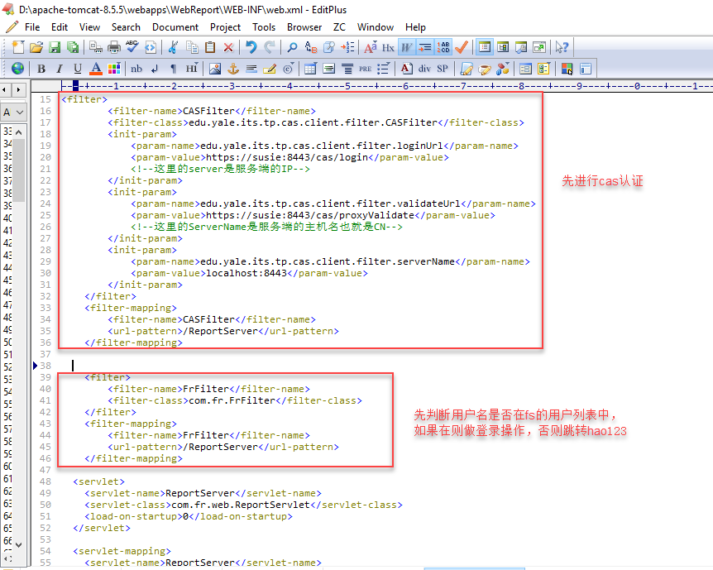Toggle the document selector panel
Viewport: 713px width, 570px height.
502,47
